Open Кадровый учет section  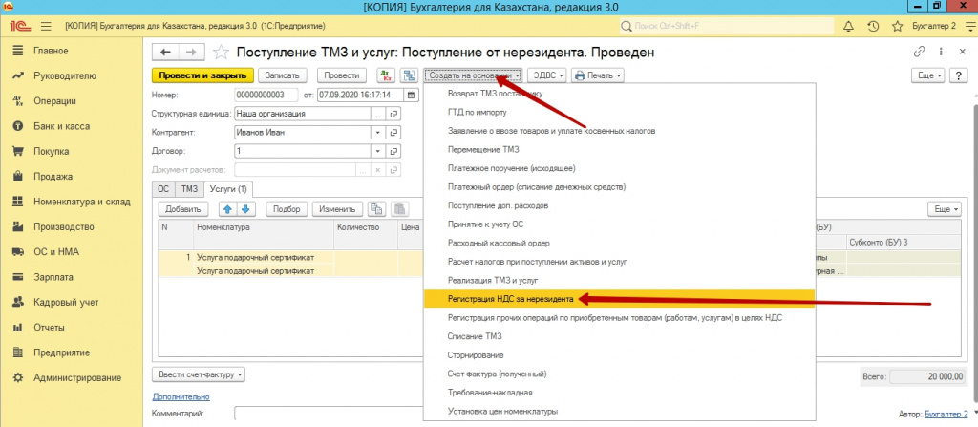coord(66,302)
